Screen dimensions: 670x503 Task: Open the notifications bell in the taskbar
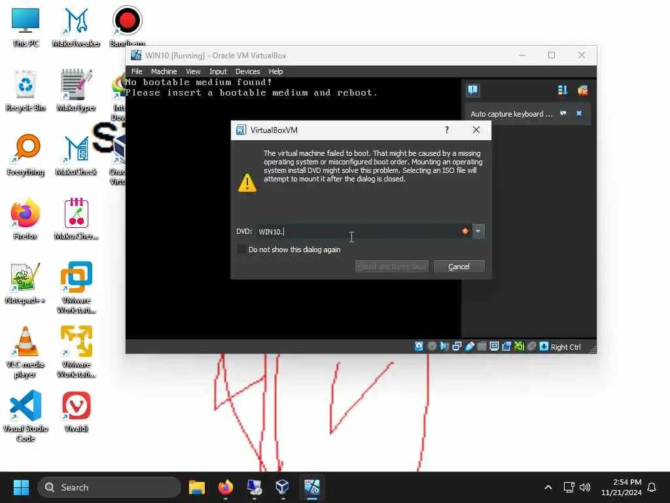pyautogui.click(x=652, y=487)
